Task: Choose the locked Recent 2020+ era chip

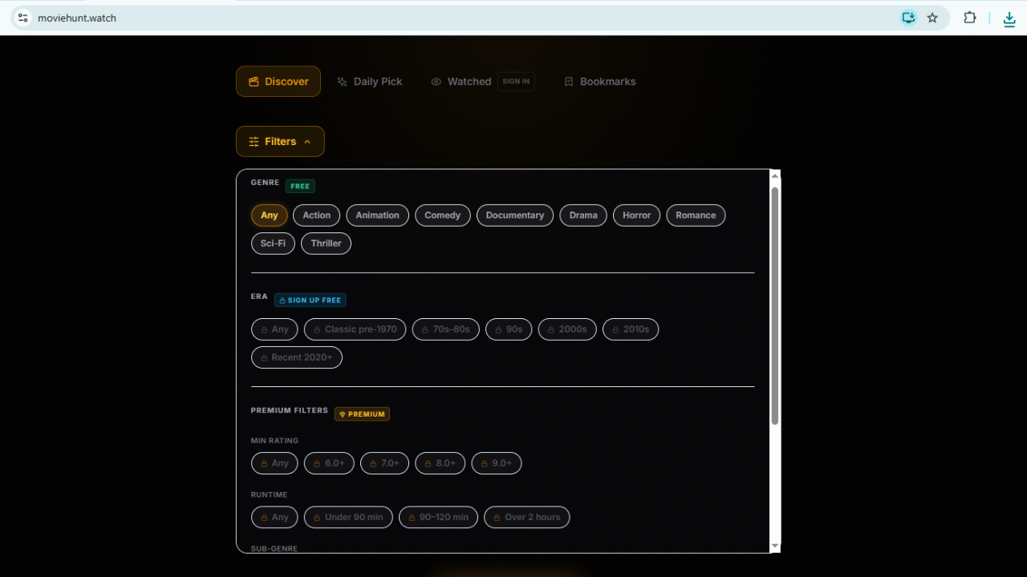Action: pos(297,357)
